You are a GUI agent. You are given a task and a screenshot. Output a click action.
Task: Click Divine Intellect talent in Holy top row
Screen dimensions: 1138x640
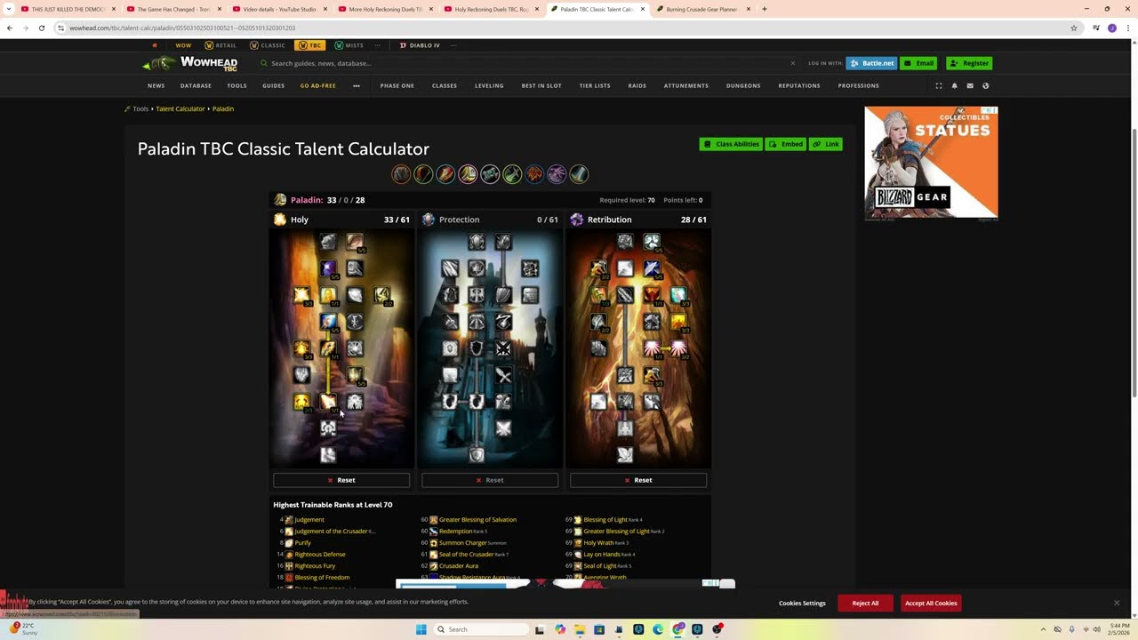coord(355,242)
